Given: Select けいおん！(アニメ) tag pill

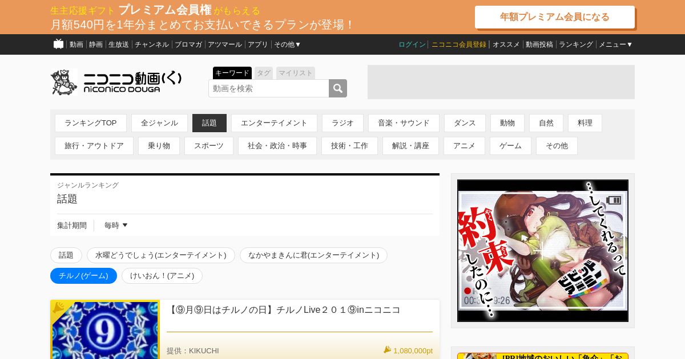Looking at the screenshot, I should click(162, 276).
